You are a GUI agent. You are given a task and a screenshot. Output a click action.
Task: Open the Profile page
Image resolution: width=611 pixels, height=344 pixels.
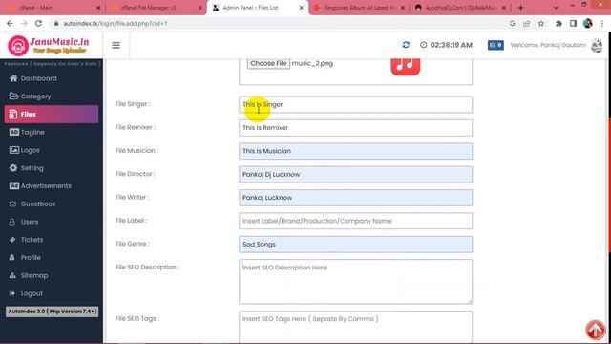pos(52,258)
